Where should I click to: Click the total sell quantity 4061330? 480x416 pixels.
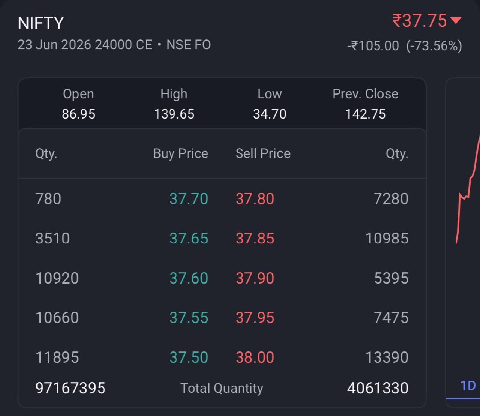coord(378,388)
